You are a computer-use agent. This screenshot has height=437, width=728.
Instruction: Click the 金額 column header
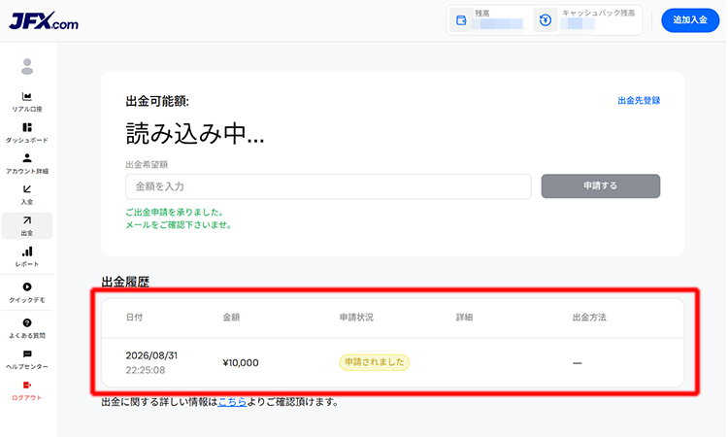click(231, 318)
